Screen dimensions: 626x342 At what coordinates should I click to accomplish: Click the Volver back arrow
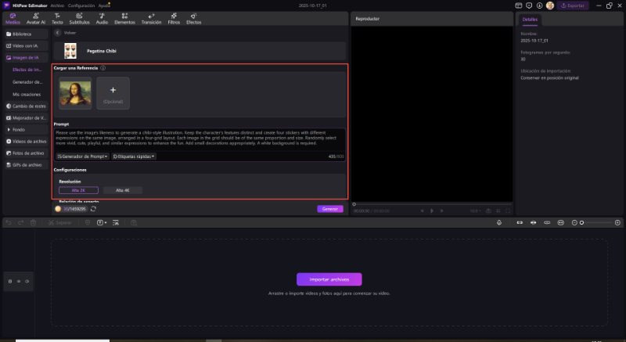(57, 34)
